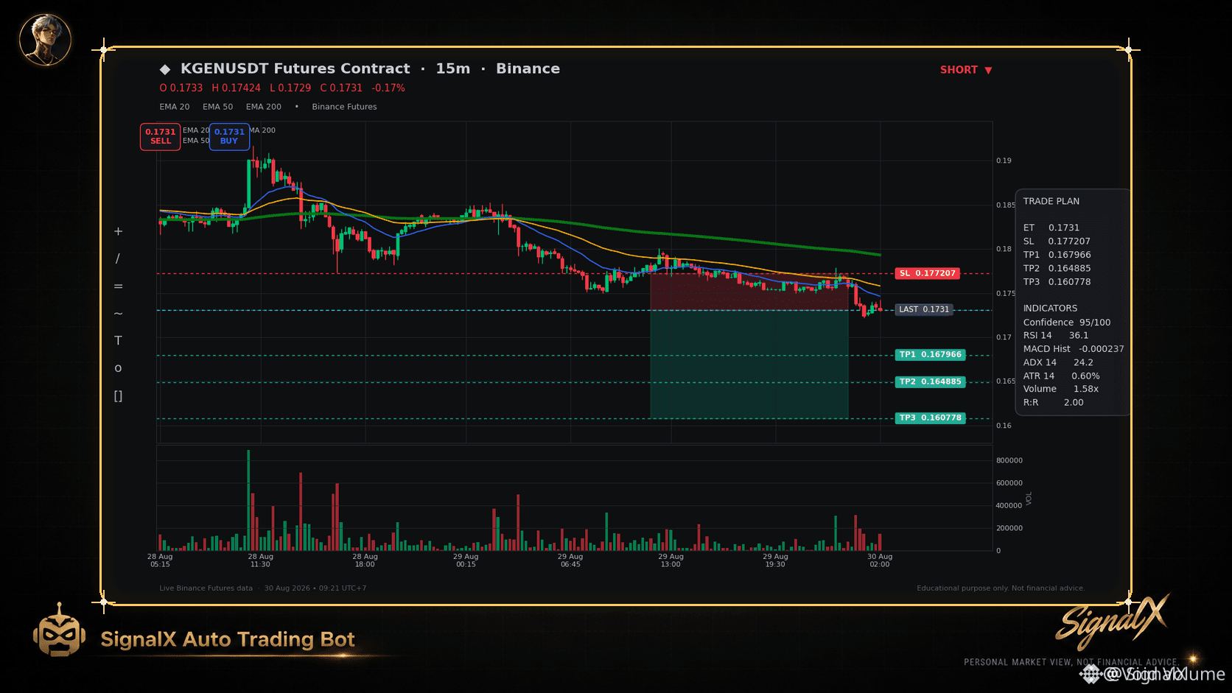The width and height of the screenshot is (1232, 693).
Task: Click the 0.1731 SELL button
Action: [x=161, y=136]
